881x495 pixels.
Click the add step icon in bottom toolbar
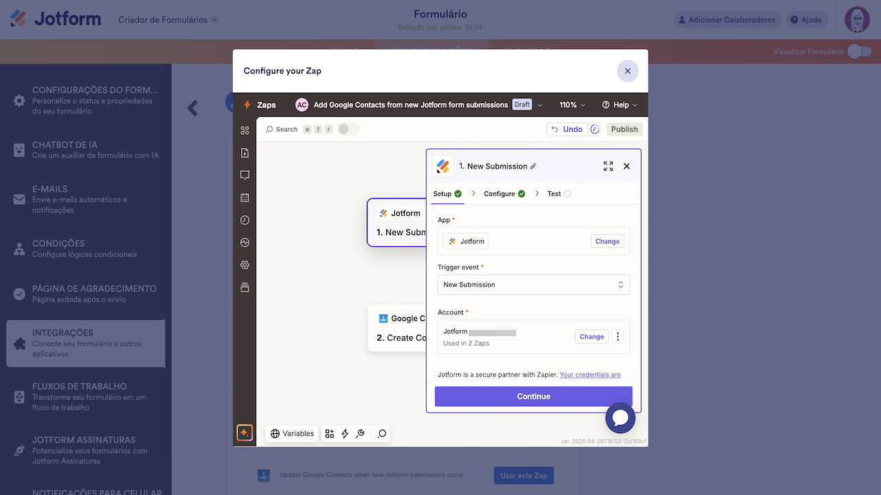click(x=329, y=433)
